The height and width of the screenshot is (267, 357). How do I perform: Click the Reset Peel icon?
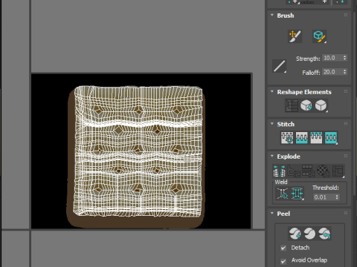tap(324, 234)
